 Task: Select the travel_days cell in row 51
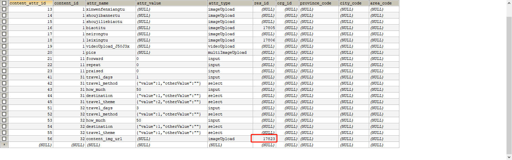(x=111, y=108)
